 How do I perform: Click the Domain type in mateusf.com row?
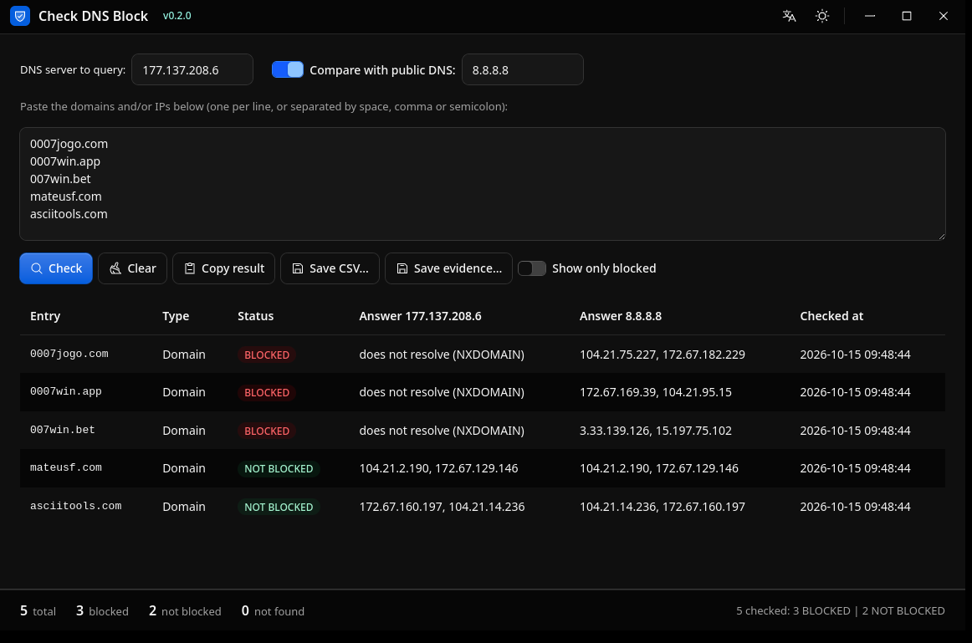183,468
